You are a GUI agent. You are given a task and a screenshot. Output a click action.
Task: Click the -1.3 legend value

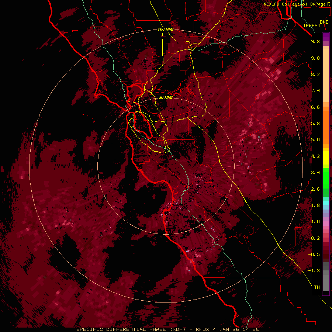coord(314,271)
